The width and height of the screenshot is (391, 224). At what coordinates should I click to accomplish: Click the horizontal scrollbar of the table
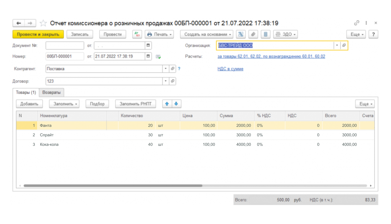tap(113, 186)
